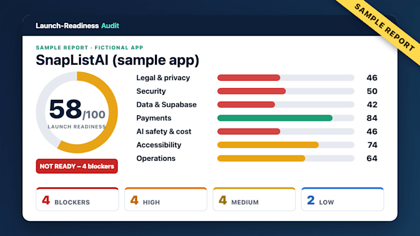The height and width of the screenshot is (236, 420).
Task: Click the Data & Supabase progress bar
Action: pos(286,105)
